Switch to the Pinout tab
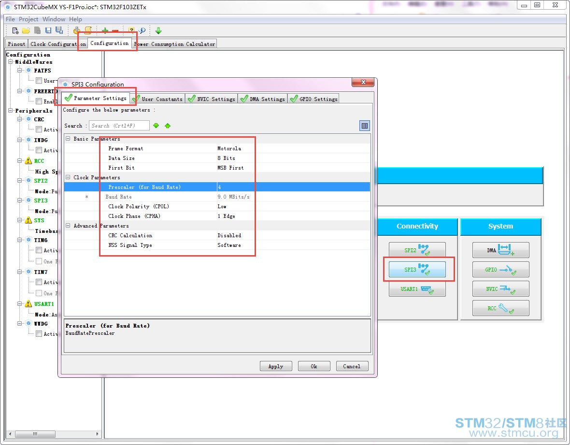The height and width of the screenshot is (445, 570). coord(17,44)
